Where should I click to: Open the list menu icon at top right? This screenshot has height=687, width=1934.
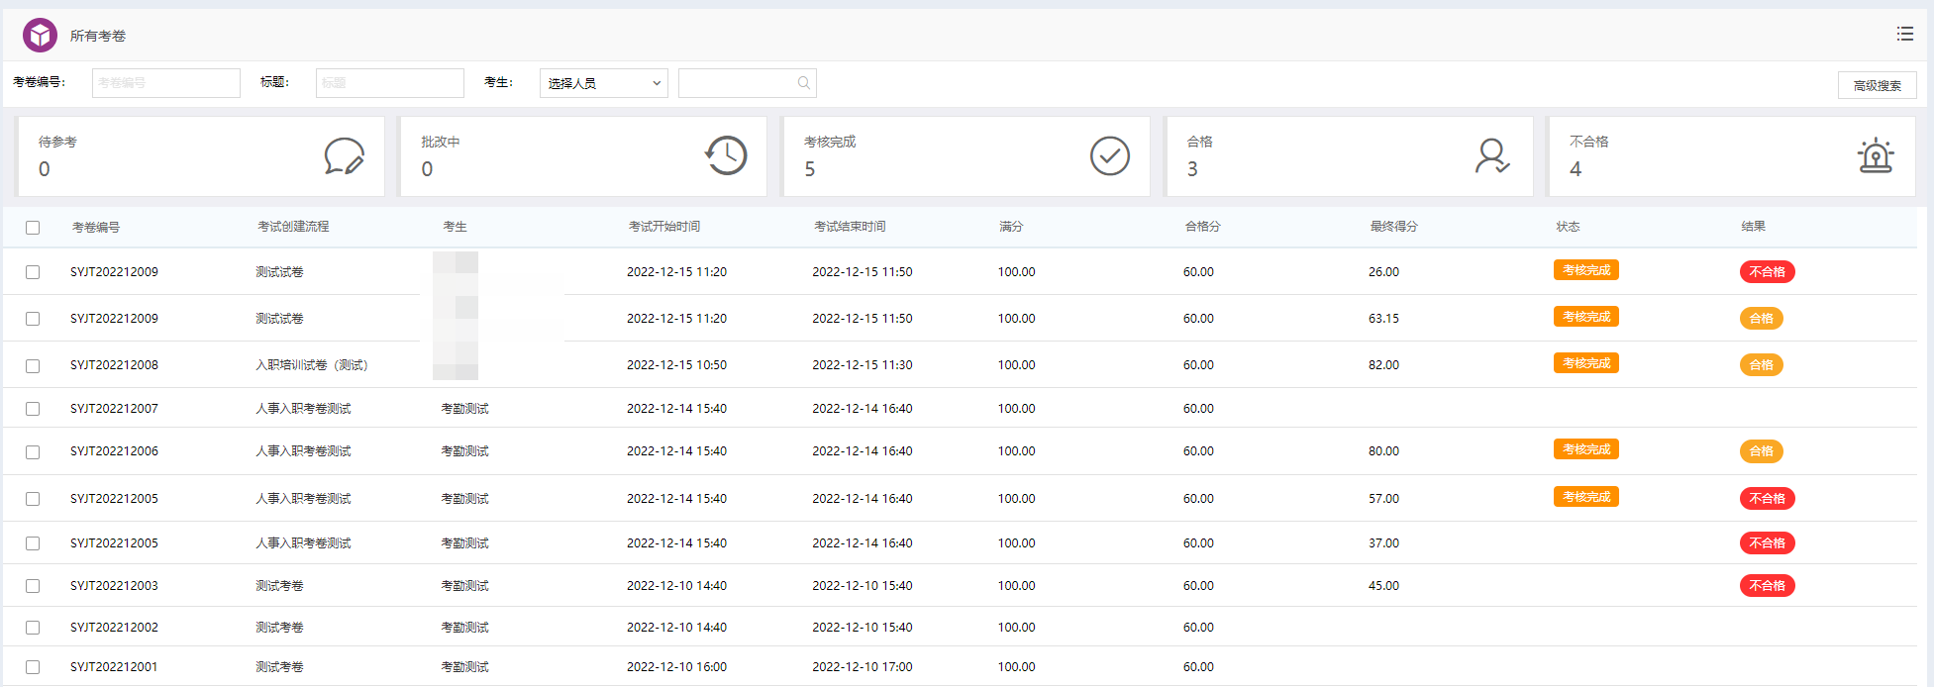click(x=1904, y=34)
